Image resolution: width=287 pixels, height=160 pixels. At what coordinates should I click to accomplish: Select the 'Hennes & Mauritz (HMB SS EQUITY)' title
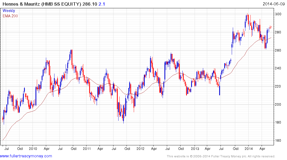coord(42,4)
